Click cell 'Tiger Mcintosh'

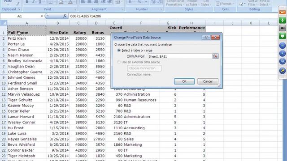click(x=26, y=156)
